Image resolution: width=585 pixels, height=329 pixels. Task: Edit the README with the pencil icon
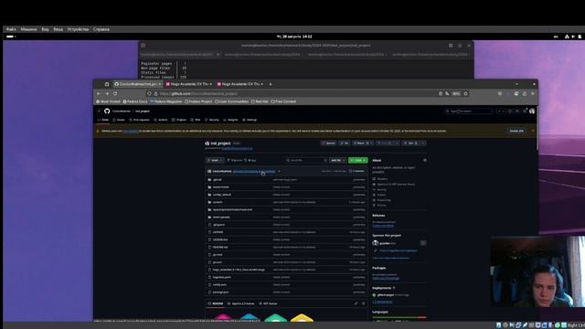point(356,303)
